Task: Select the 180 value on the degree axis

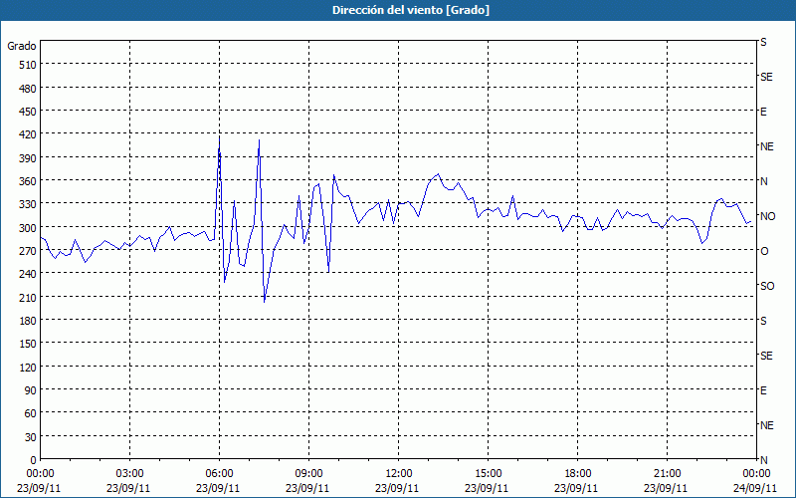Action: 28,321
